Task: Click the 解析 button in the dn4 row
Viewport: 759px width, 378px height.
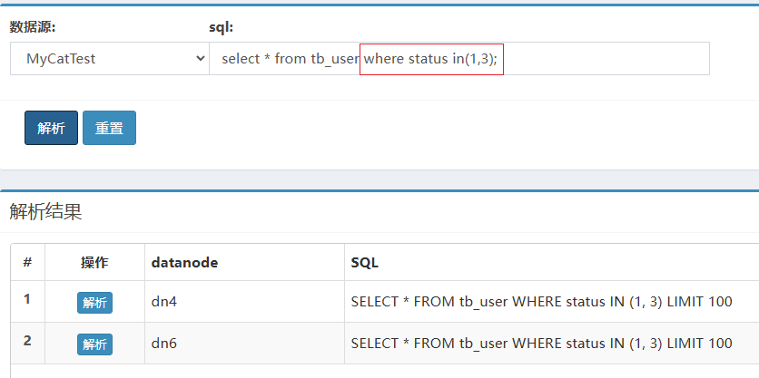Action: (x=94, y=303)
